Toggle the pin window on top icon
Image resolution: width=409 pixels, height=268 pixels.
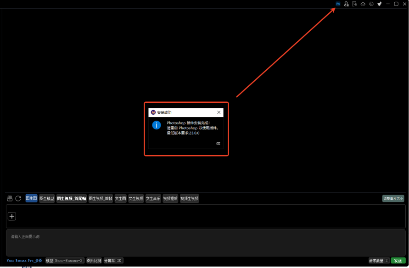380,4
